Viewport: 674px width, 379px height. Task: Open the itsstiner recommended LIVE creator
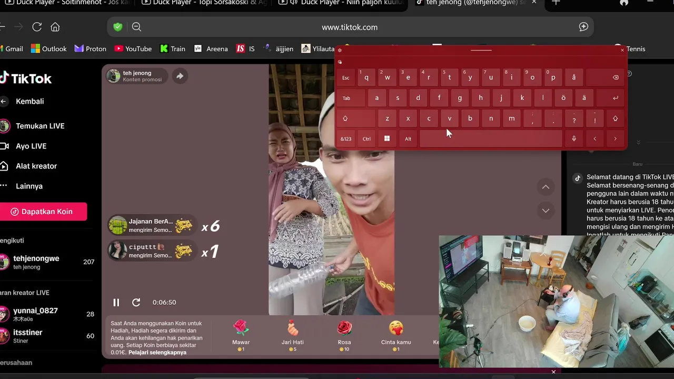tap(47, 336)
